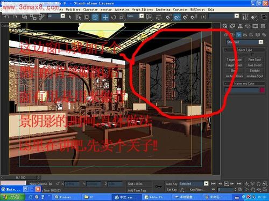The height and width of the screenshot is (201, 269).
Task: Toggle the Auto Key button
Action: coord(172,184)
